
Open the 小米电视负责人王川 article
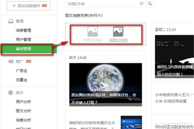(x=174, y=98)
